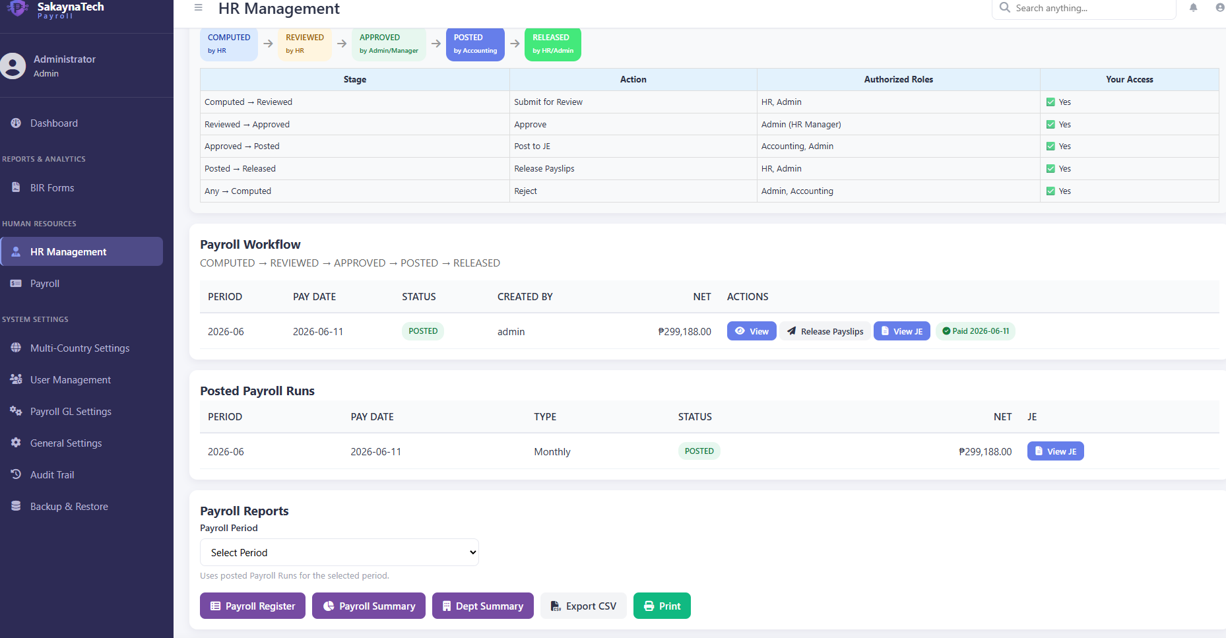Click the Dashboard palette icon
Screen dimensions: 1226x638
point(16,123)
